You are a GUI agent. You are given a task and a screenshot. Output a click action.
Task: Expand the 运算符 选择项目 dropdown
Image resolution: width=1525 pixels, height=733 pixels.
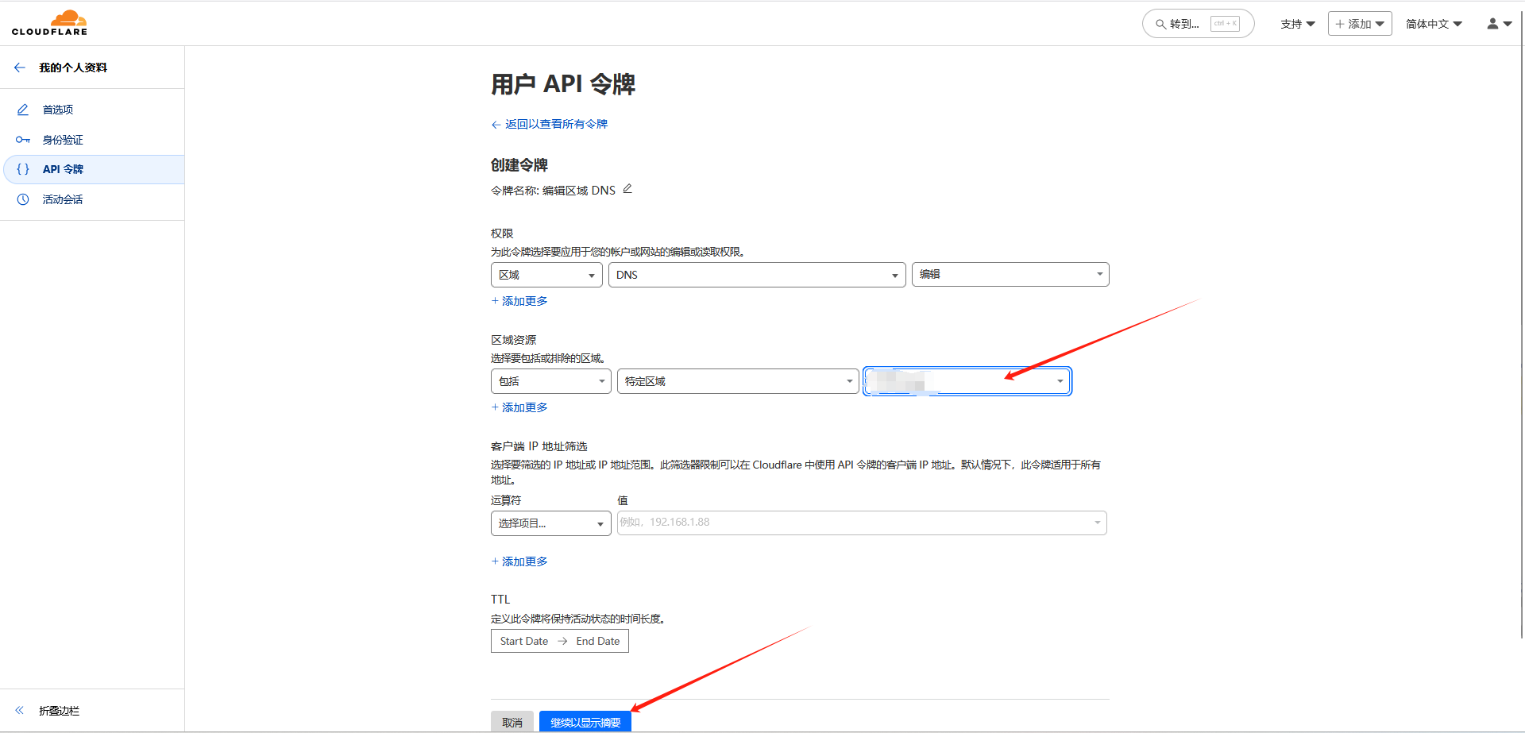coord(550,523)
